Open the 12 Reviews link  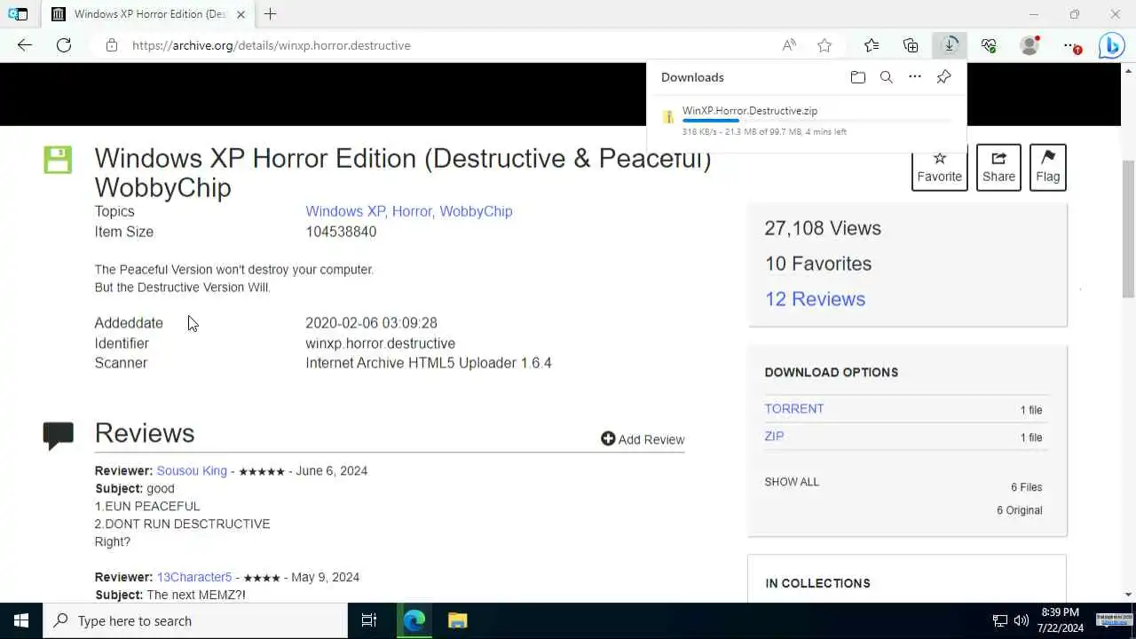pos(815,299)
